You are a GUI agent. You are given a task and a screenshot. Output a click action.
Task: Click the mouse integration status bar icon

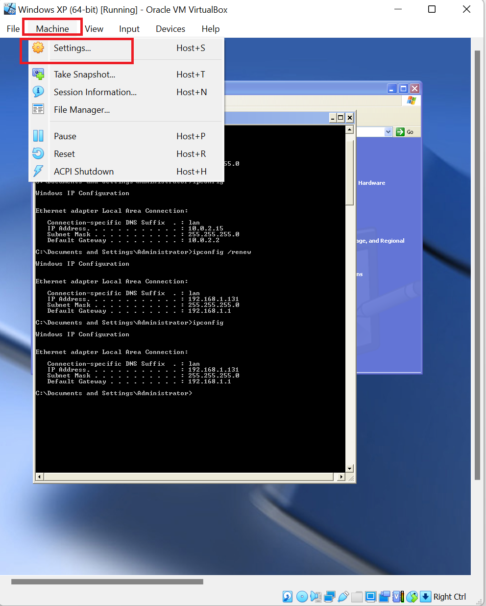(412, 597)
